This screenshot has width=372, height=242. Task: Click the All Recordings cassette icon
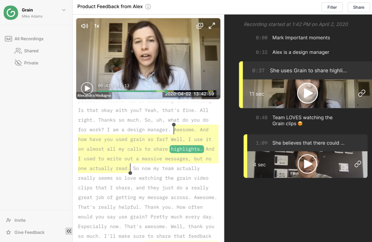(8, 39)
